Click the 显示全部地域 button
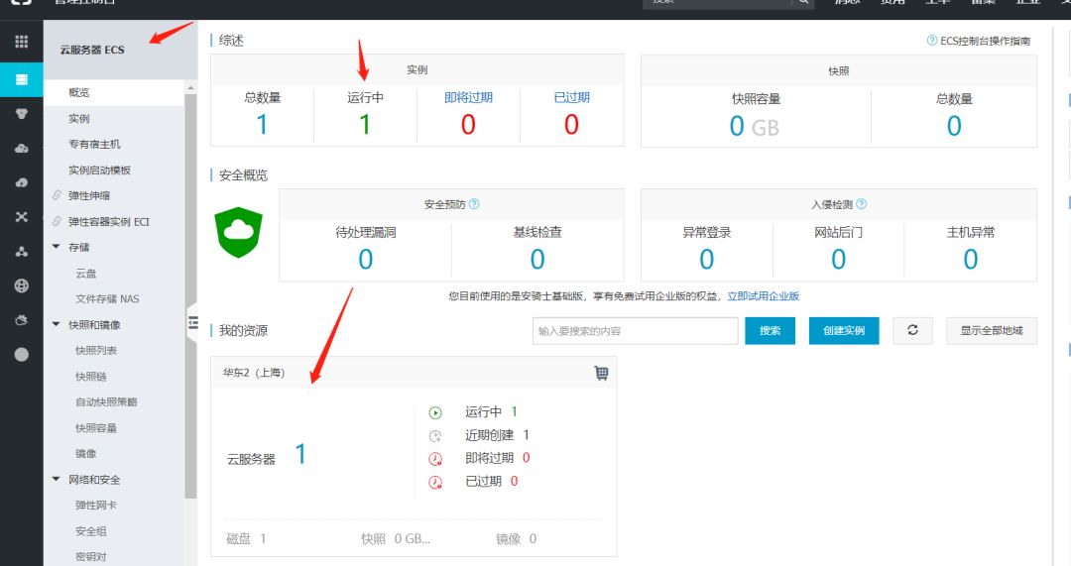This screenshot has height=566, width=1071. (991, 330)
